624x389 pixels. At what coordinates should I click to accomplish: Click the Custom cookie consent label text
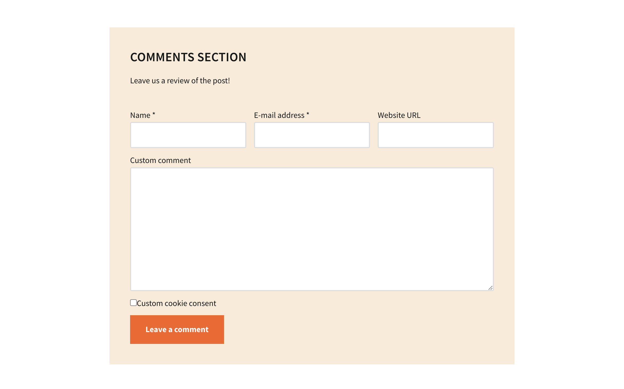click(177, 304)
